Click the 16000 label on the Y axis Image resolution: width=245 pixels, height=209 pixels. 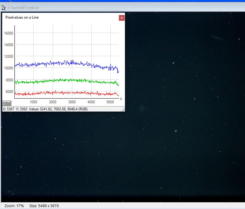(8, 33)
